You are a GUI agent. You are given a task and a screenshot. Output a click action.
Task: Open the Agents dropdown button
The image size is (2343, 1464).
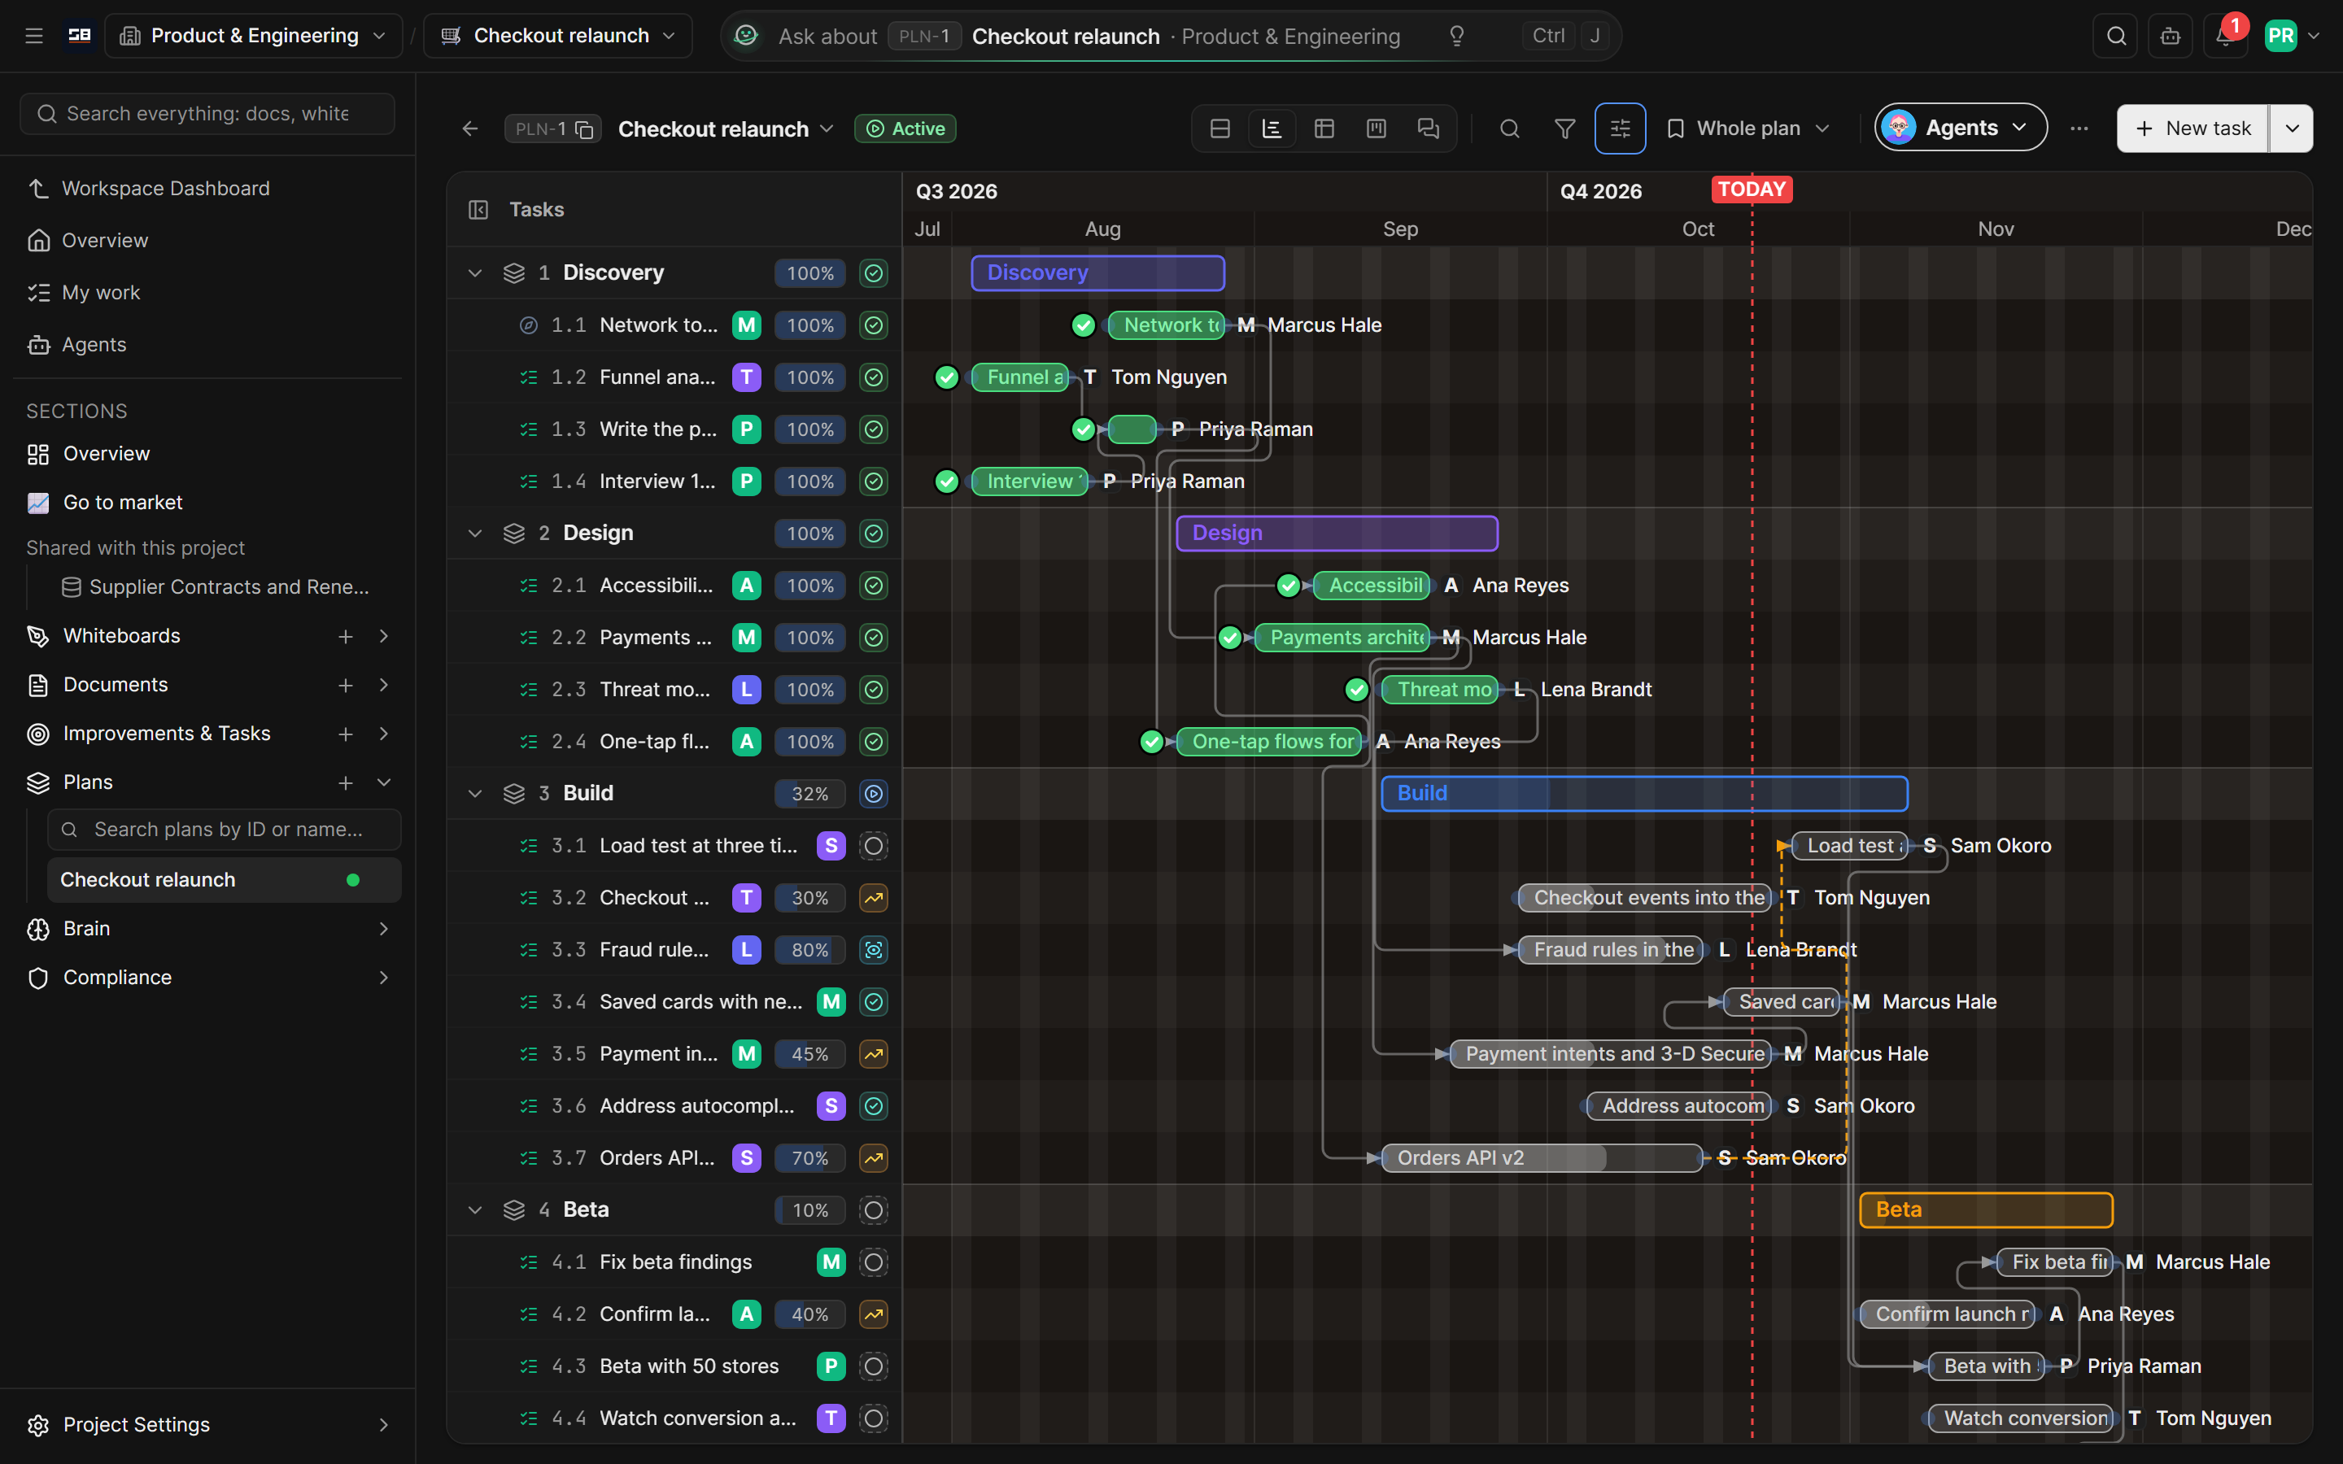click(1961, 128)
